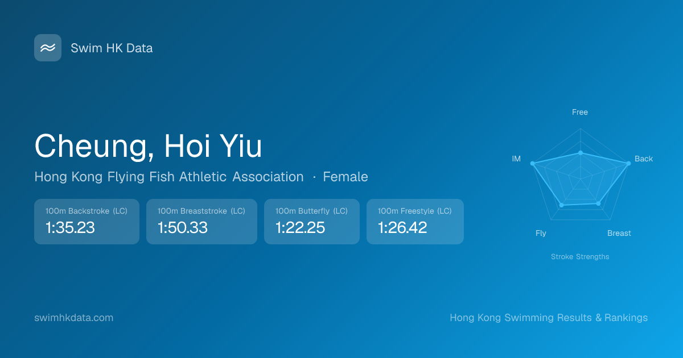Click the IM data point on radar chart
The width and height of the screenshot is (683, 358).
[532, 164]
